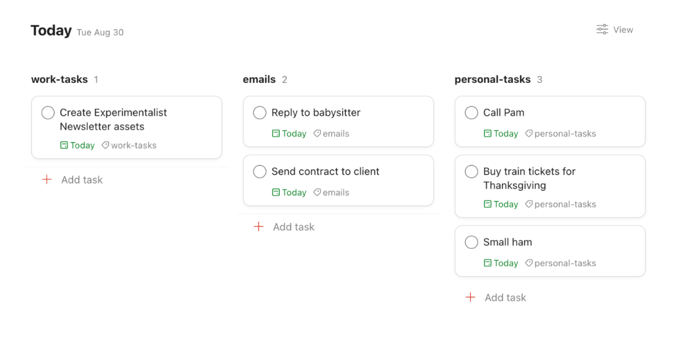This screenshot has width=676, height=337.
Task: Mark Call Pam as complete
Action: point(472,113)
